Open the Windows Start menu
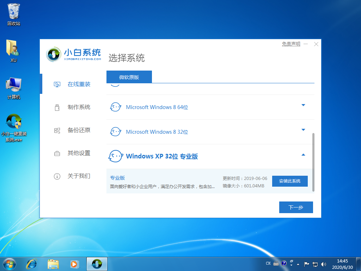 (9, 264)
